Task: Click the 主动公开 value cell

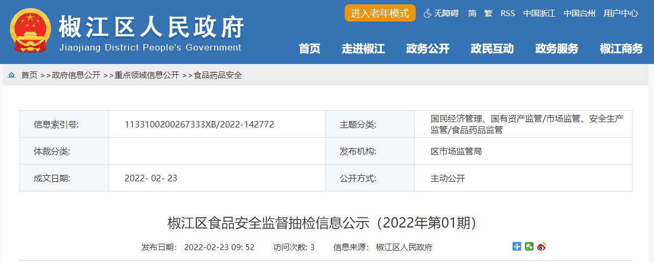Action: coord(523,178)
